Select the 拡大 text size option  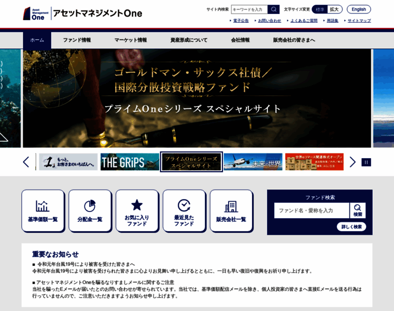click(x=334, y=9)
